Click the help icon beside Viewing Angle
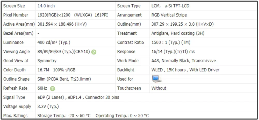The image size is (259, 120). point(94,52)
